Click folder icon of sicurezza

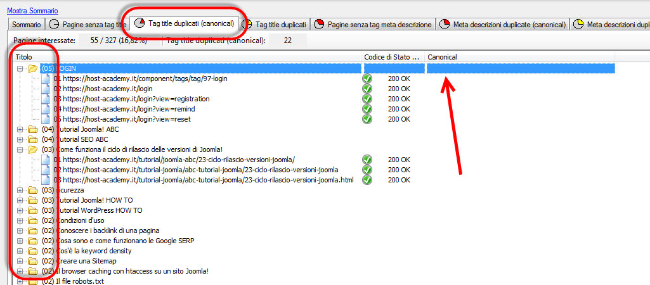pos(33,190)
